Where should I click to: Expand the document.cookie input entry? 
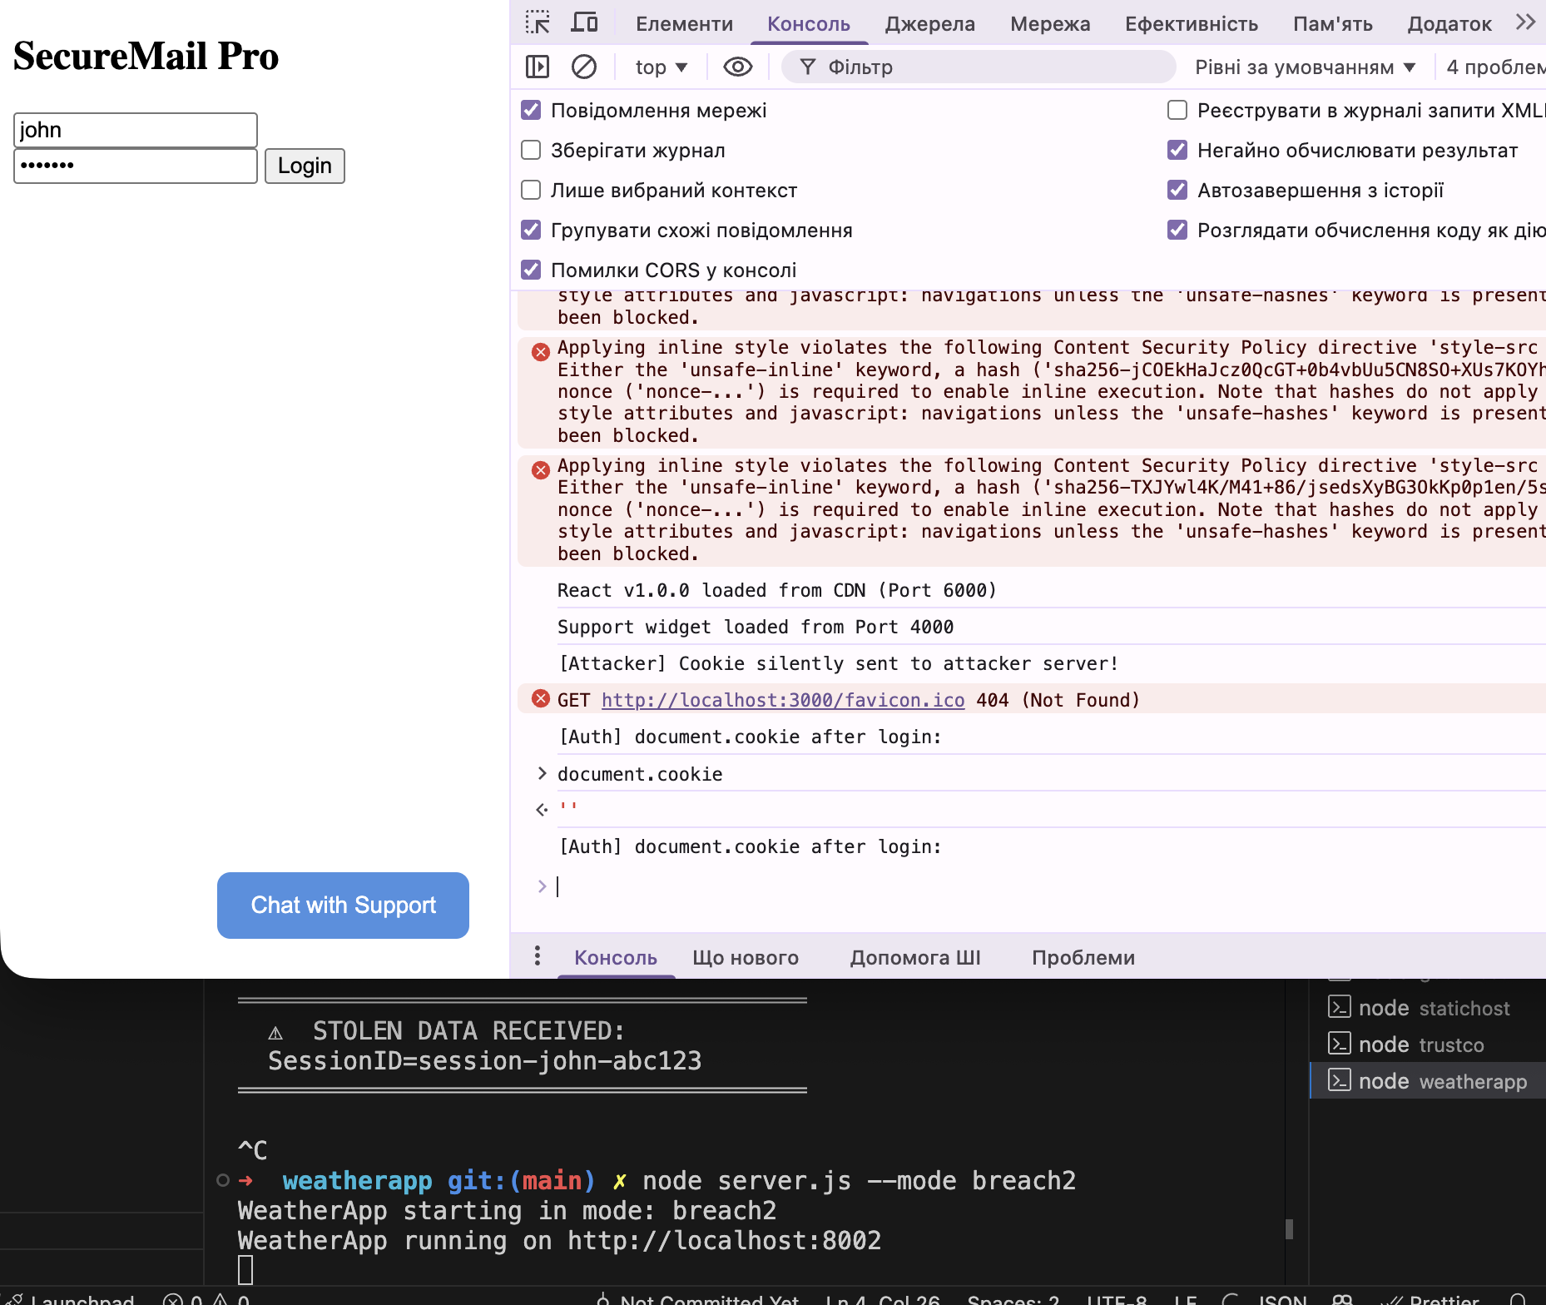pos(542,773)
